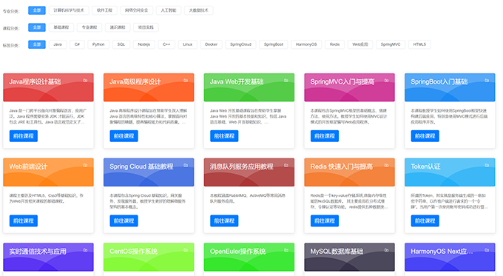Image resolution: width=503 pixels, height=276 pixels.
Task: Choose the C++ tag filter
Action: 166,44
